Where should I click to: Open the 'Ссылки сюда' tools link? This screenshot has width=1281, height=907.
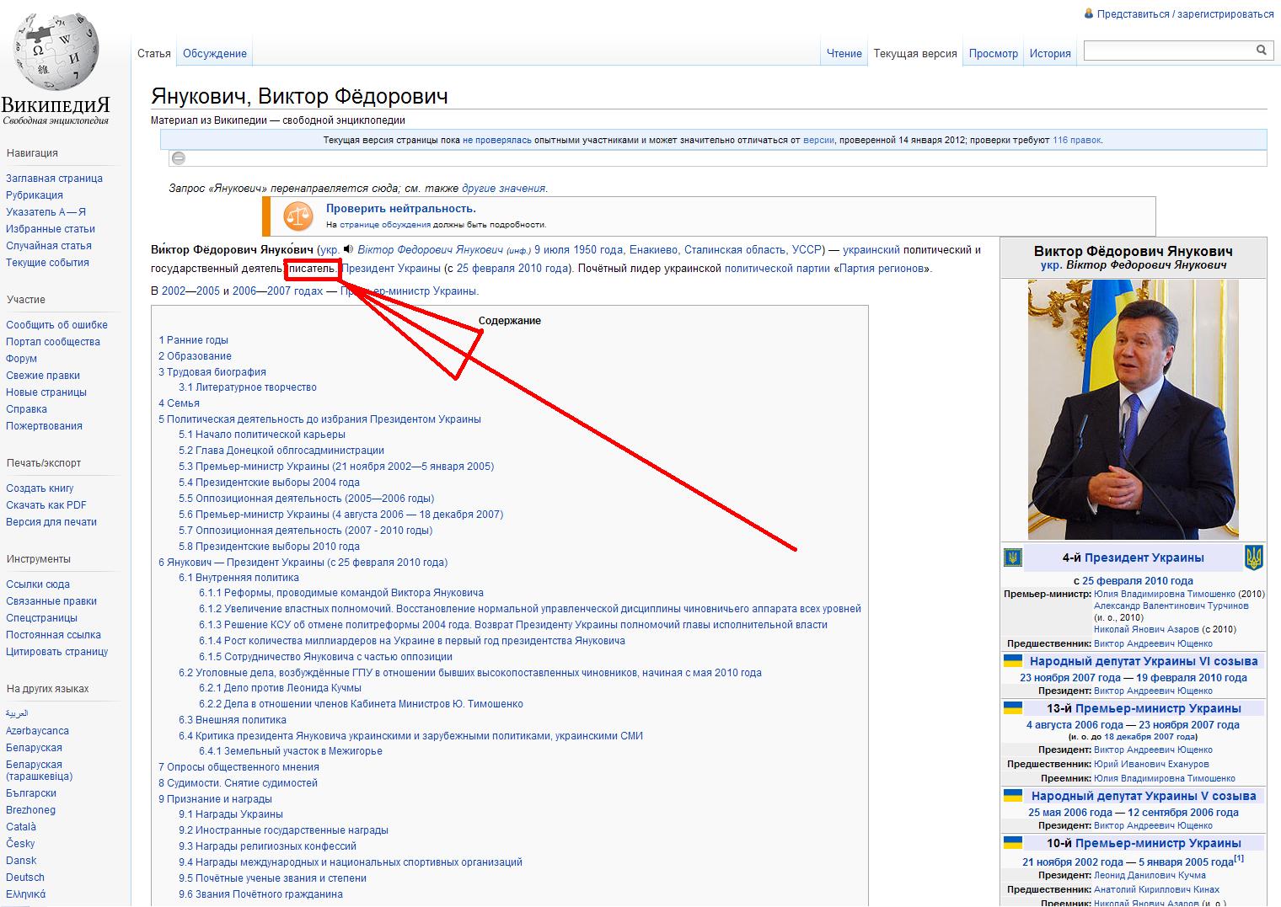click(38, 584)
